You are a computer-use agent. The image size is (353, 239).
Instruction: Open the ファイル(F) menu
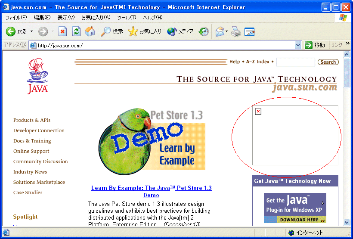[x=16, y=18]
